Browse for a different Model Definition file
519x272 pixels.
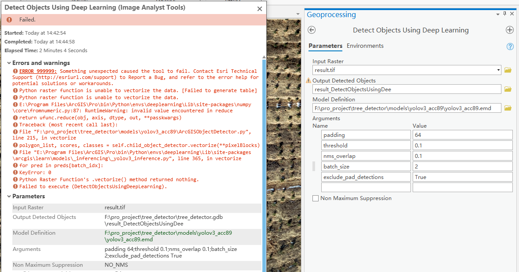(509, 108)
